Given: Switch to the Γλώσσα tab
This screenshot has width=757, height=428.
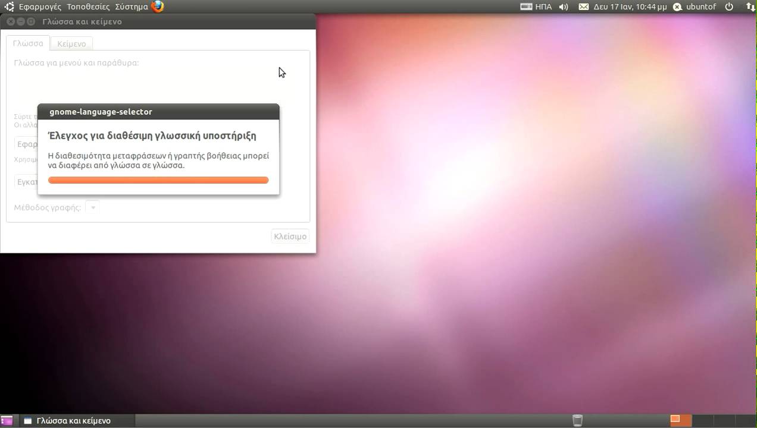Looking at the screenshot, I should click(28, 43).
